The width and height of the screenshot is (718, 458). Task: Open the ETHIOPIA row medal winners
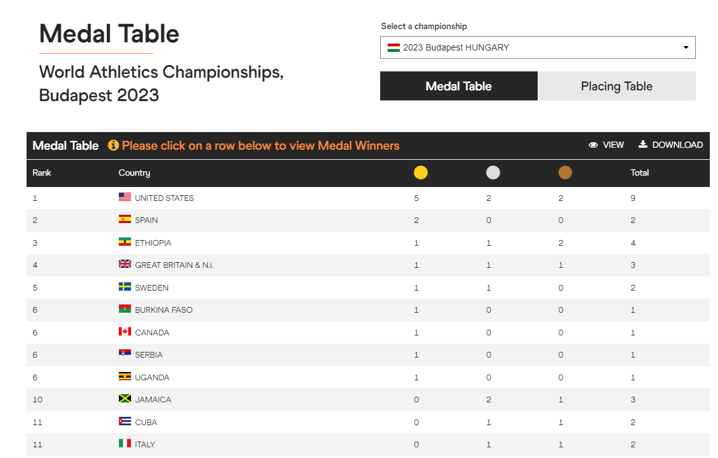tap(368, 243)
